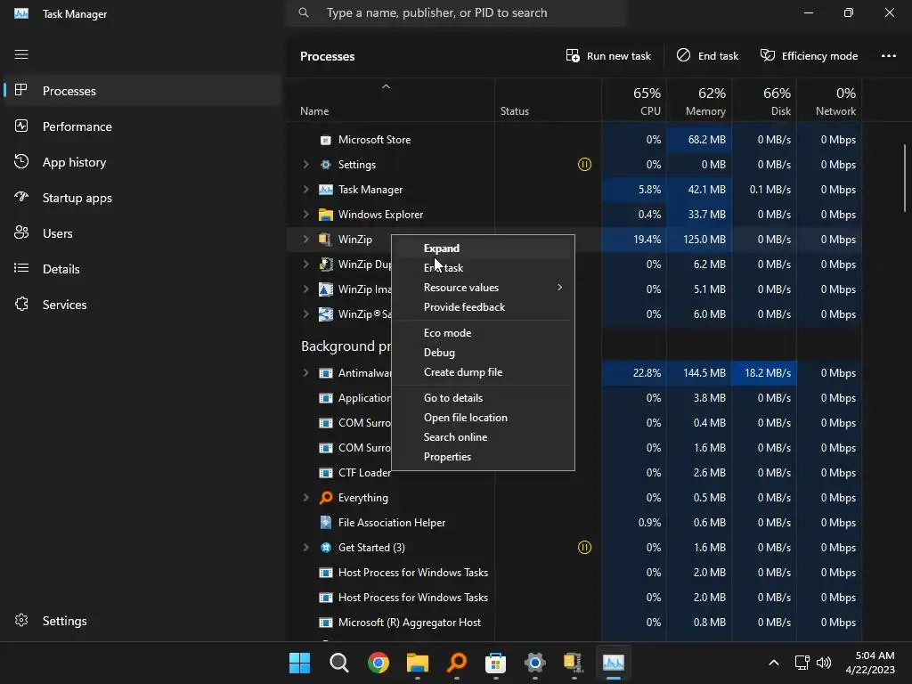This screenshot has width=912, height=684.
Task: Open Google Chrome from the taskbar
Action: (379, 663)
